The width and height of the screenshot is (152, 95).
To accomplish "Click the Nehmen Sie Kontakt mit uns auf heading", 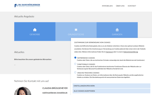I will pos(32,81).
